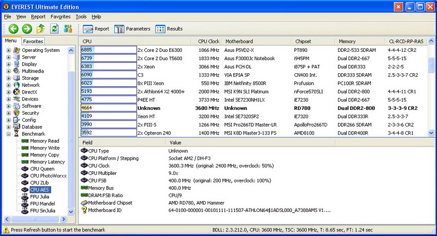This screenshot has height=236, width=437.
Task: Select the Memory Latency benchmark icon
Action: (x=25, y=162)
